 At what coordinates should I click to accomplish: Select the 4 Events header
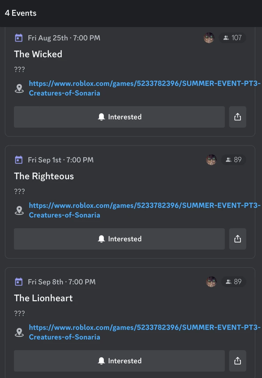click(x=20, y=13)
